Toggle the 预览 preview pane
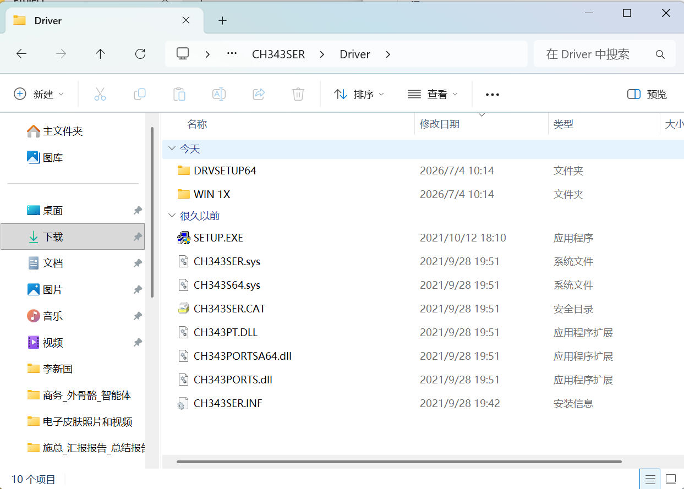The image size is (684, 489). click(647, 95)
